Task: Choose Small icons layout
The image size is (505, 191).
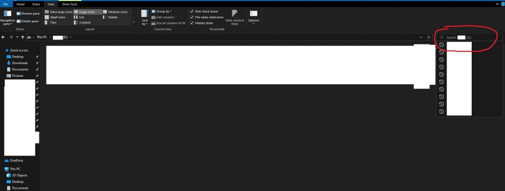Action: (x=55, y=17)
